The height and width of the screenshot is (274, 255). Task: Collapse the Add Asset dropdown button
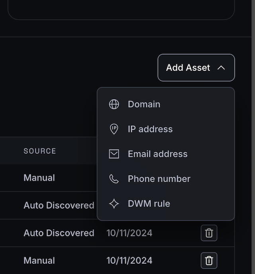pyautogui.click(x=196, y=68)
